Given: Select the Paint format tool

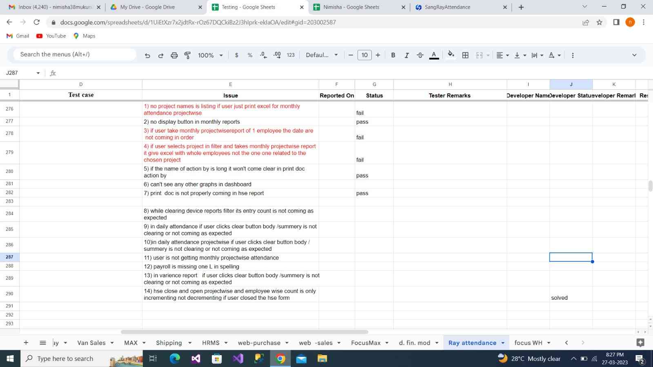Looking at the screenshot, I should [188, 55].
